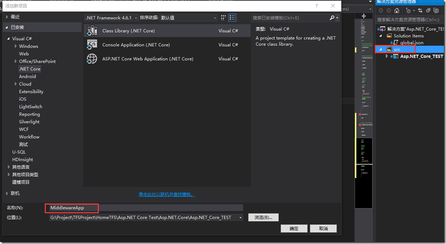
Task: Click the editor minimap scrollbar
Action: coord(363,113)
